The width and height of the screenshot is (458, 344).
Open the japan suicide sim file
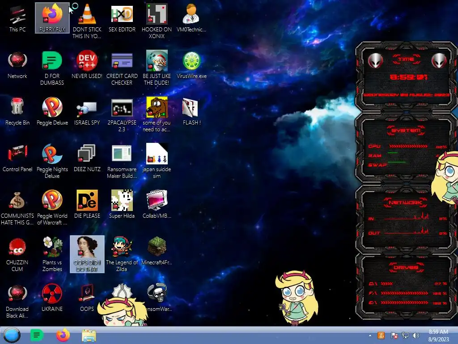[x=157, y=161]
